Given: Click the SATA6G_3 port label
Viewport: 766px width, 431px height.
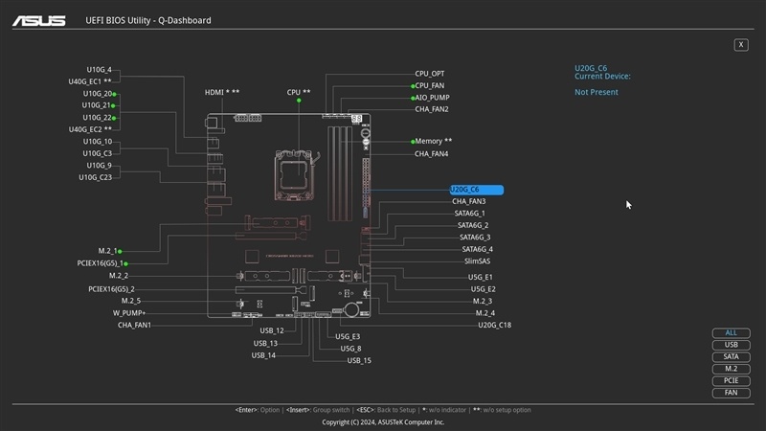Looking at the screenshot, I should pyautogui.click(x=475, y=238).
